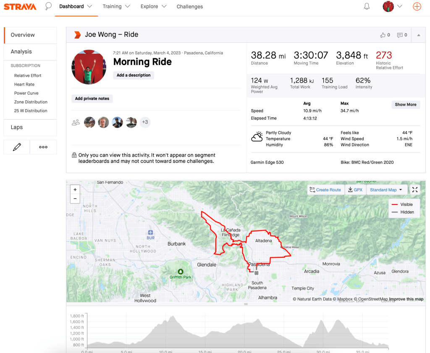The image size is (430, 353).
Task: Click Add a description button
Action: pos(134,75)
